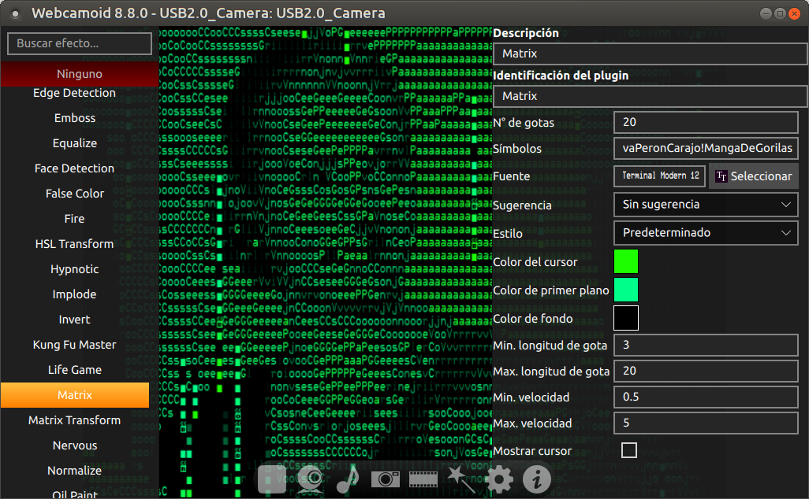Open webcam source settings icon
This screenshot has width=809, height=499.
[x=310, y=479]
